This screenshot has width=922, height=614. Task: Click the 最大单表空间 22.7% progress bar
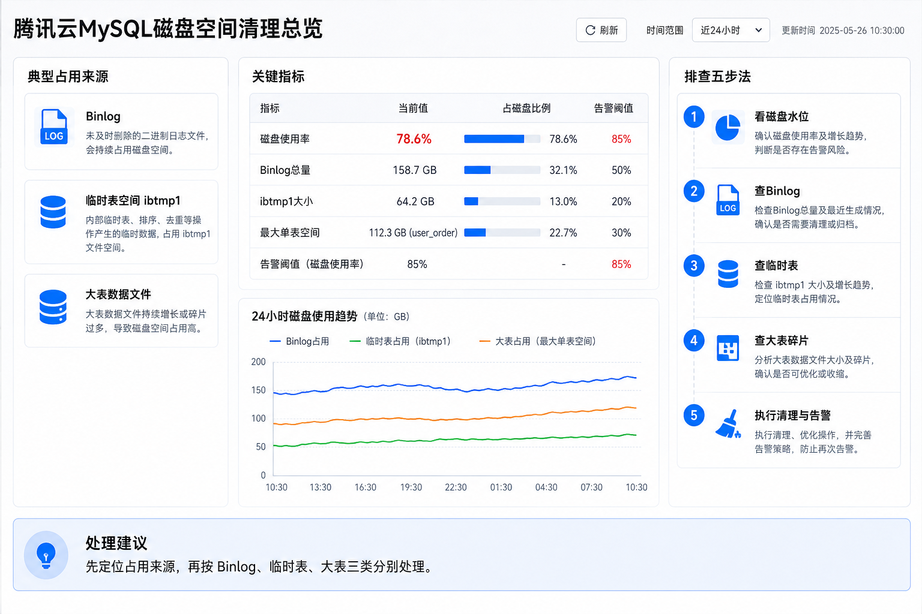pyautogui.click(x=502, y=233)
